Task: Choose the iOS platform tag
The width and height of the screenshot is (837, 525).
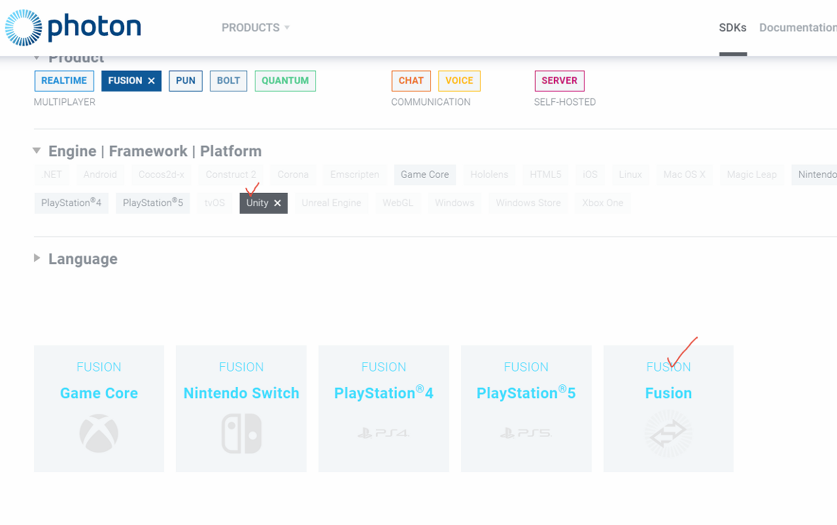Action: (590, 175)
